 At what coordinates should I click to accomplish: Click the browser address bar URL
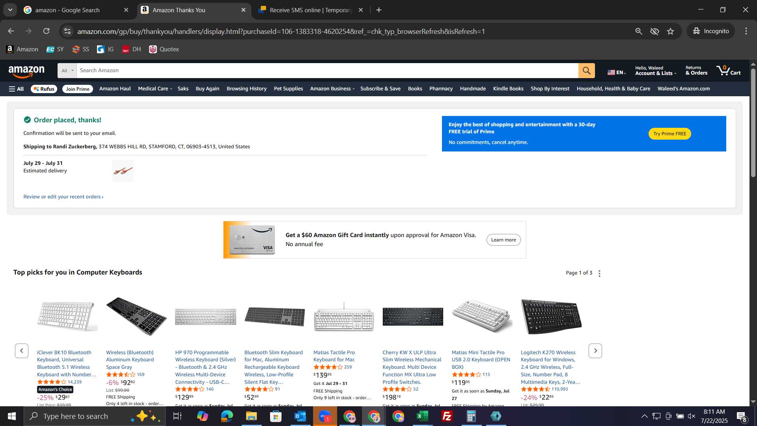pos(281,32)
